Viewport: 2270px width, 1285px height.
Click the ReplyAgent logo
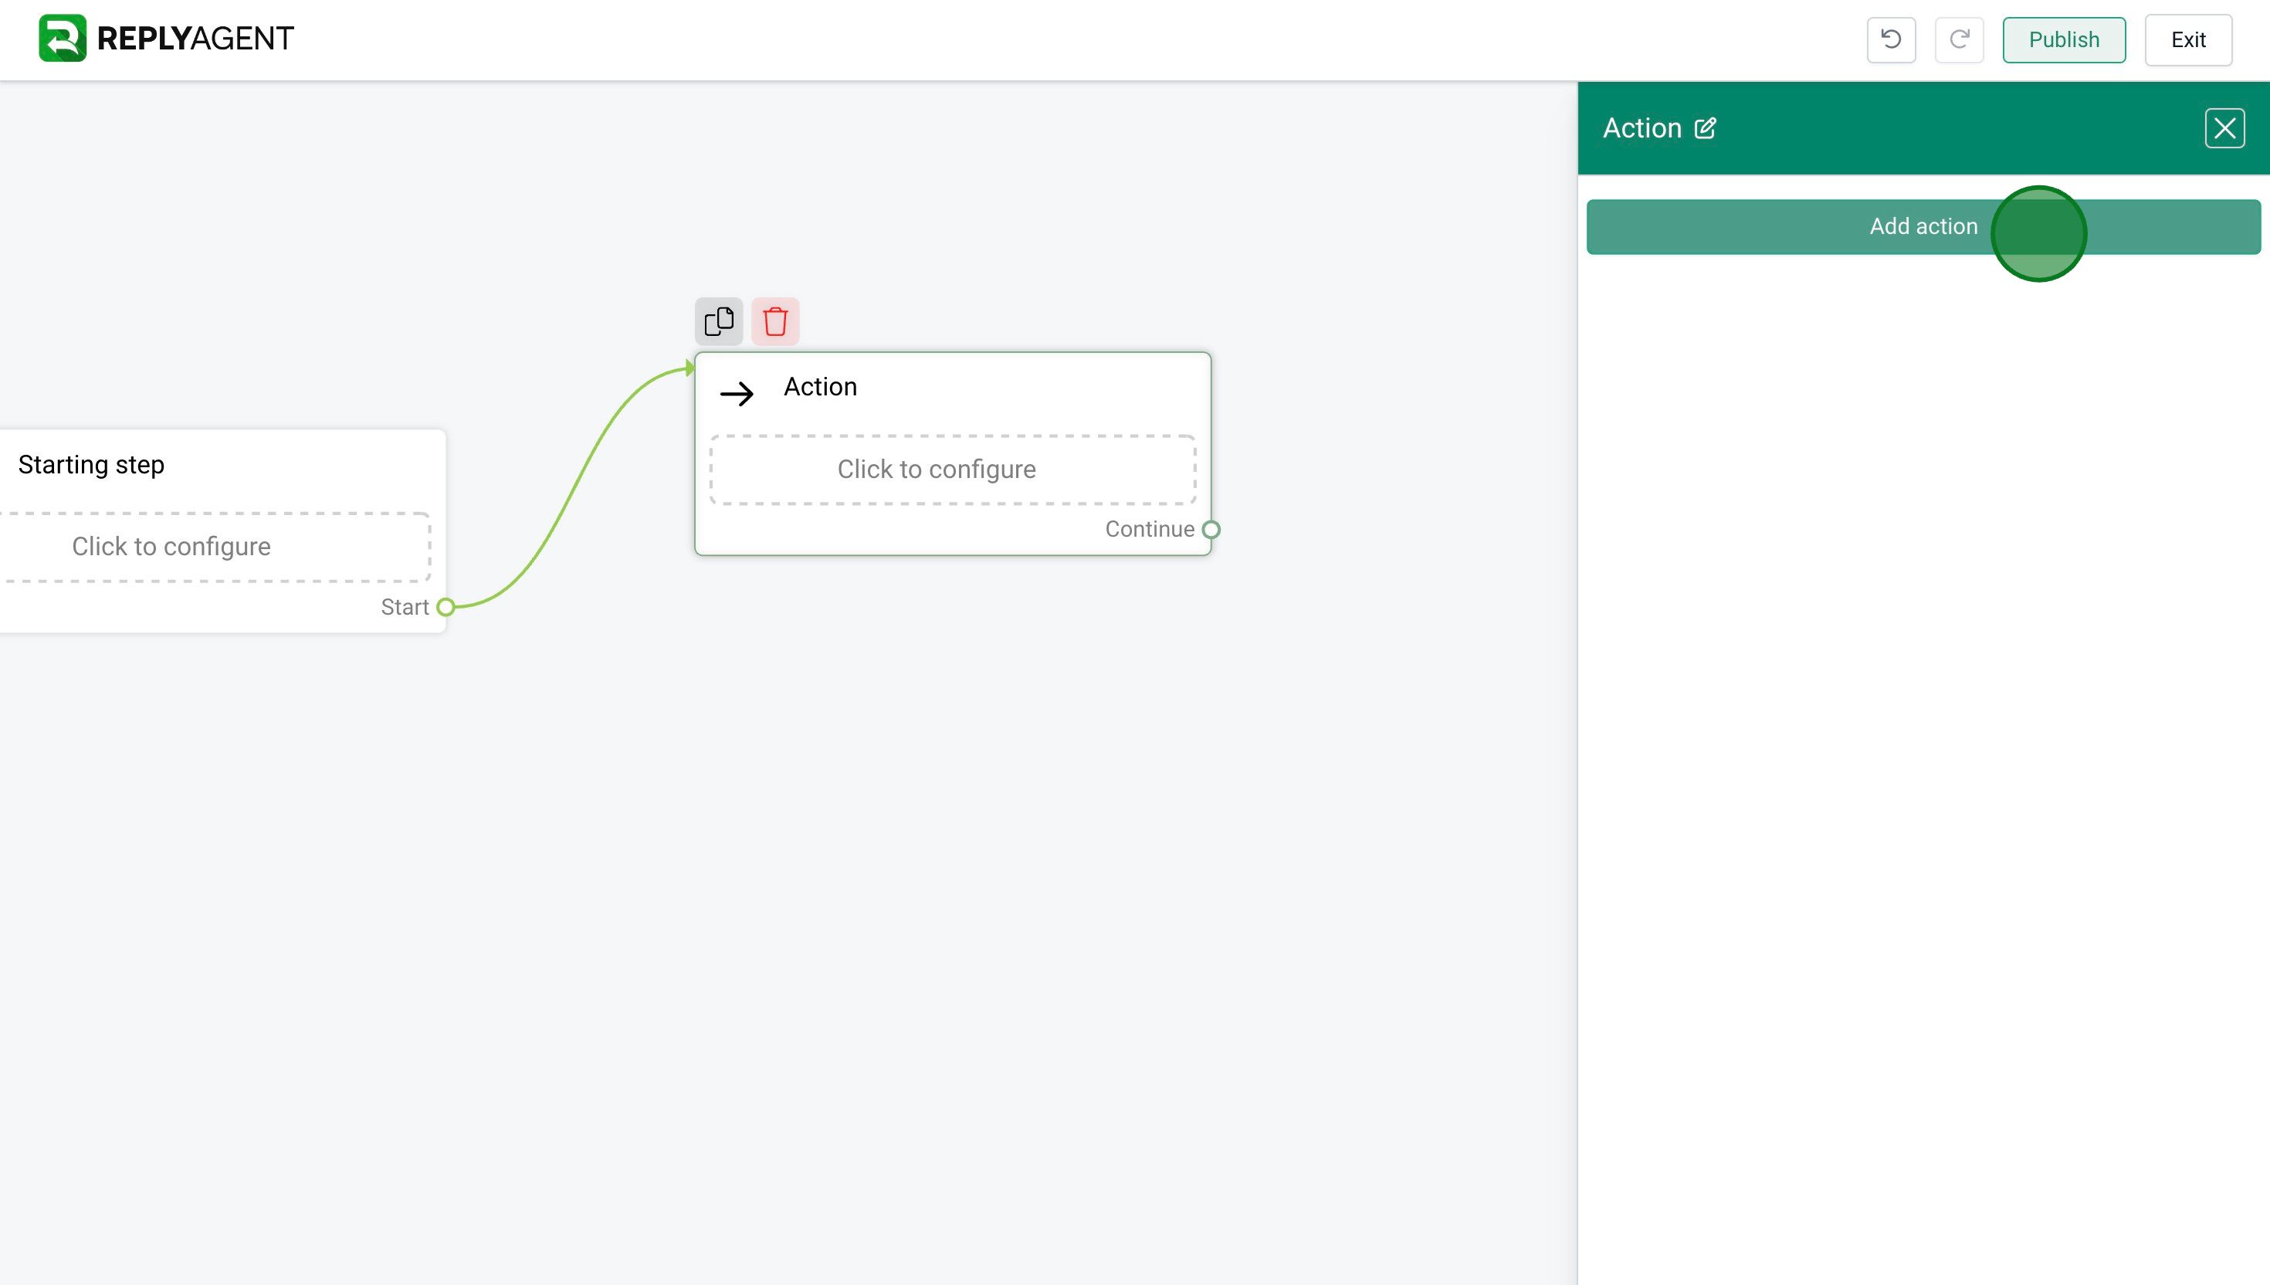coord(166,38)
